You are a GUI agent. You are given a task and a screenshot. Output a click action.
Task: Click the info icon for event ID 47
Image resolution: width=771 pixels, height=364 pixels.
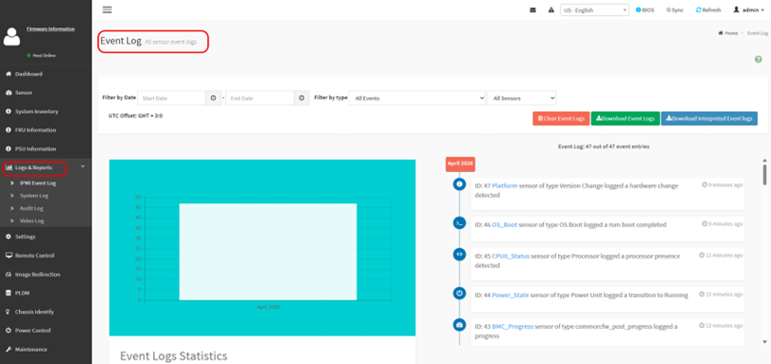point(459,184)
